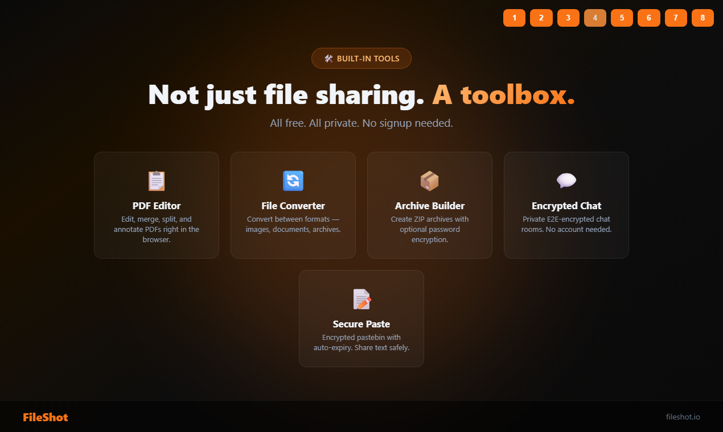Viewport: 723px width, 432px height.
Task: Click the clipboard icon above PDF Editor
Action: pos(157,181)
